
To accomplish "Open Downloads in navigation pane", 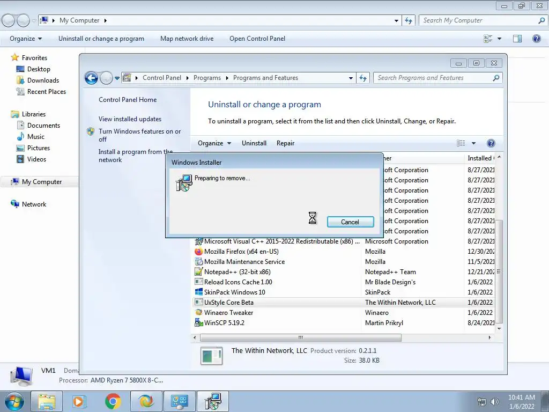I will click(43, 80).
